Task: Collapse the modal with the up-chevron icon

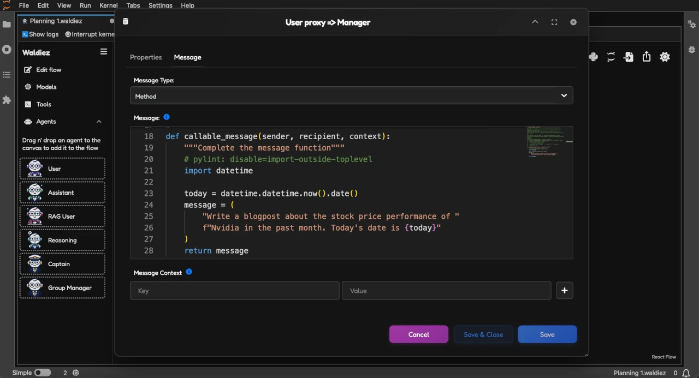Action: (x=535, y=22)
